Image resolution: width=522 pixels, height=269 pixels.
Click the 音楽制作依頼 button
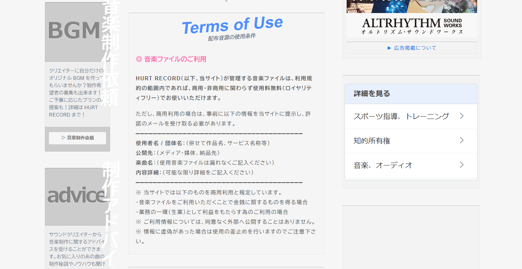[x=77, y=138]
